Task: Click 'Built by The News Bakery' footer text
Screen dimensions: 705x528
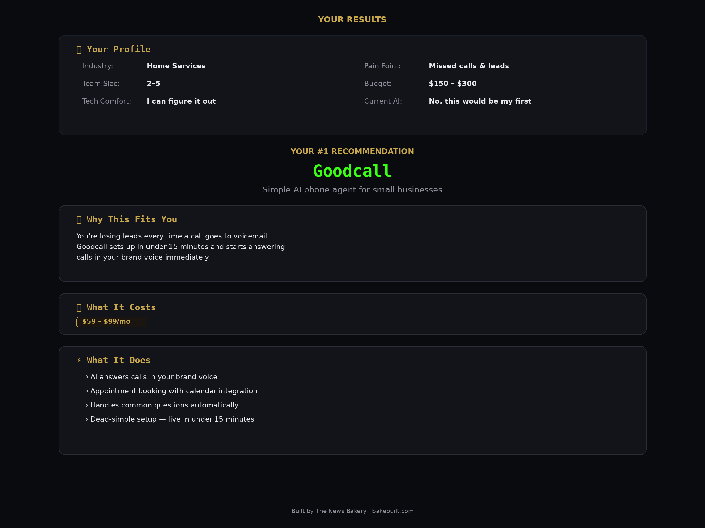Action: click(329, 511)
